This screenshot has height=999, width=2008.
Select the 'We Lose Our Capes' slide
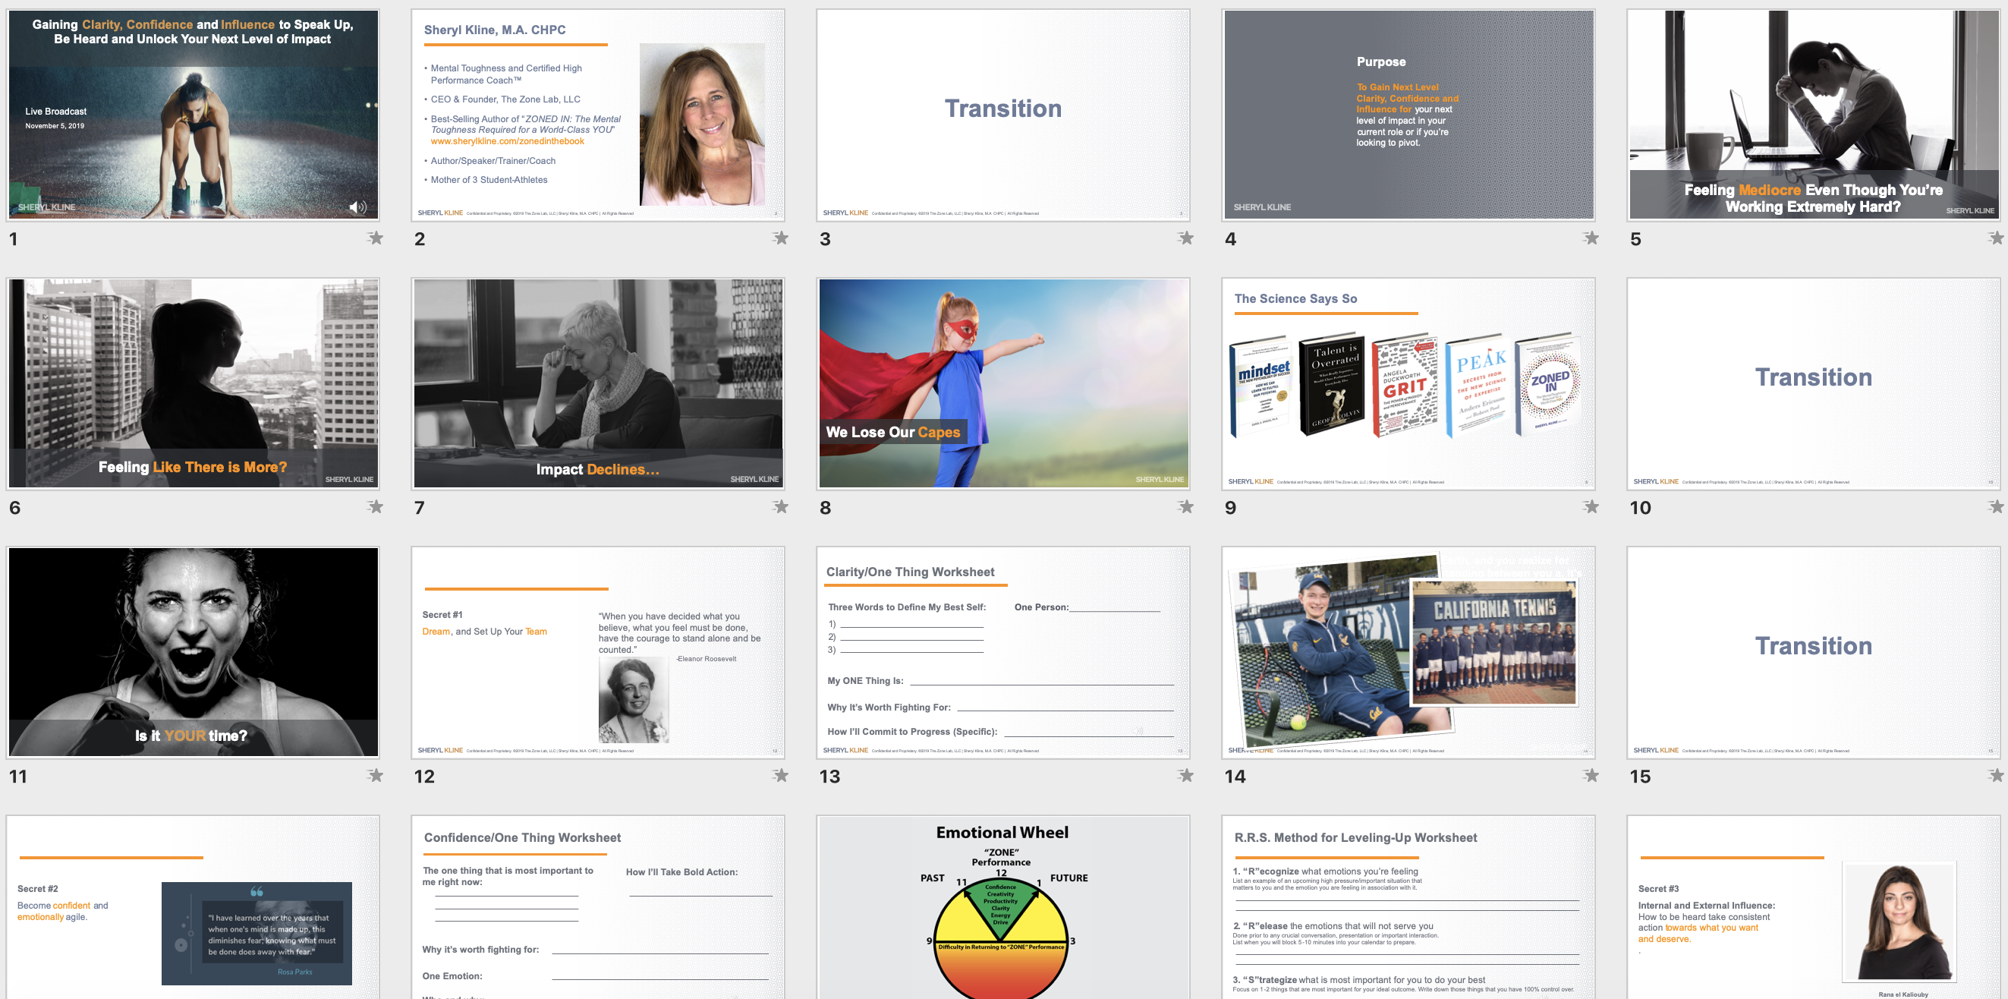click(1002, 383)
